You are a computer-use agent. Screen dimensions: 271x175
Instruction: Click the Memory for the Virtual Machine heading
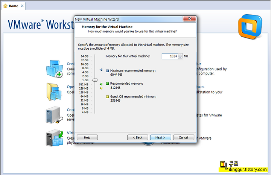coord(107,27)
